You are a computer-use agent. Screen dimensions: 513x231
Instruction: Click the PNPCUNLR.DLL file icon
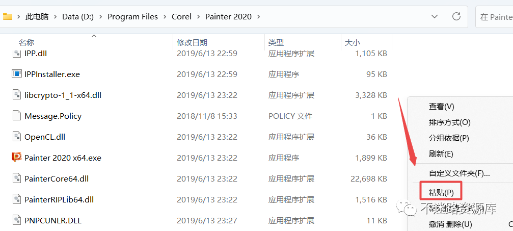[16, 220]
